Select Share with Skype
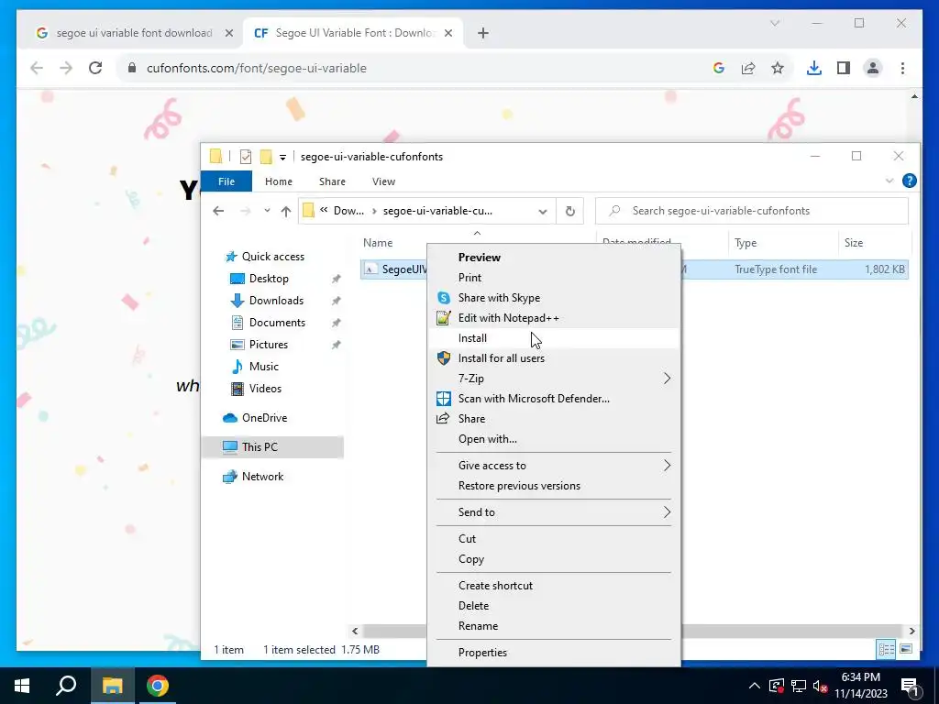Image resolution: width=939 pixels, height=704 pixels. (553, 298)
